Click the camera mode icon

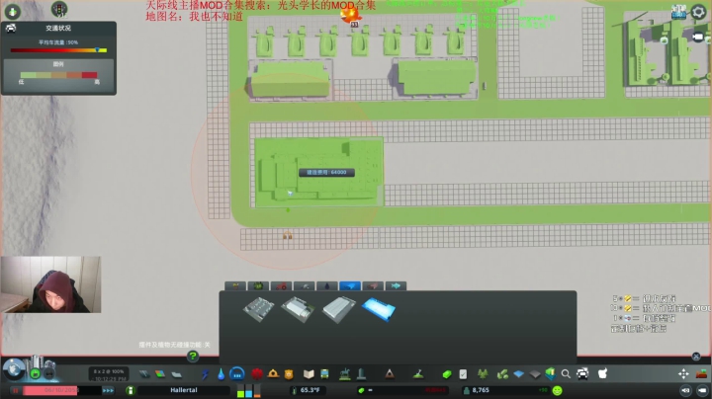698,37
